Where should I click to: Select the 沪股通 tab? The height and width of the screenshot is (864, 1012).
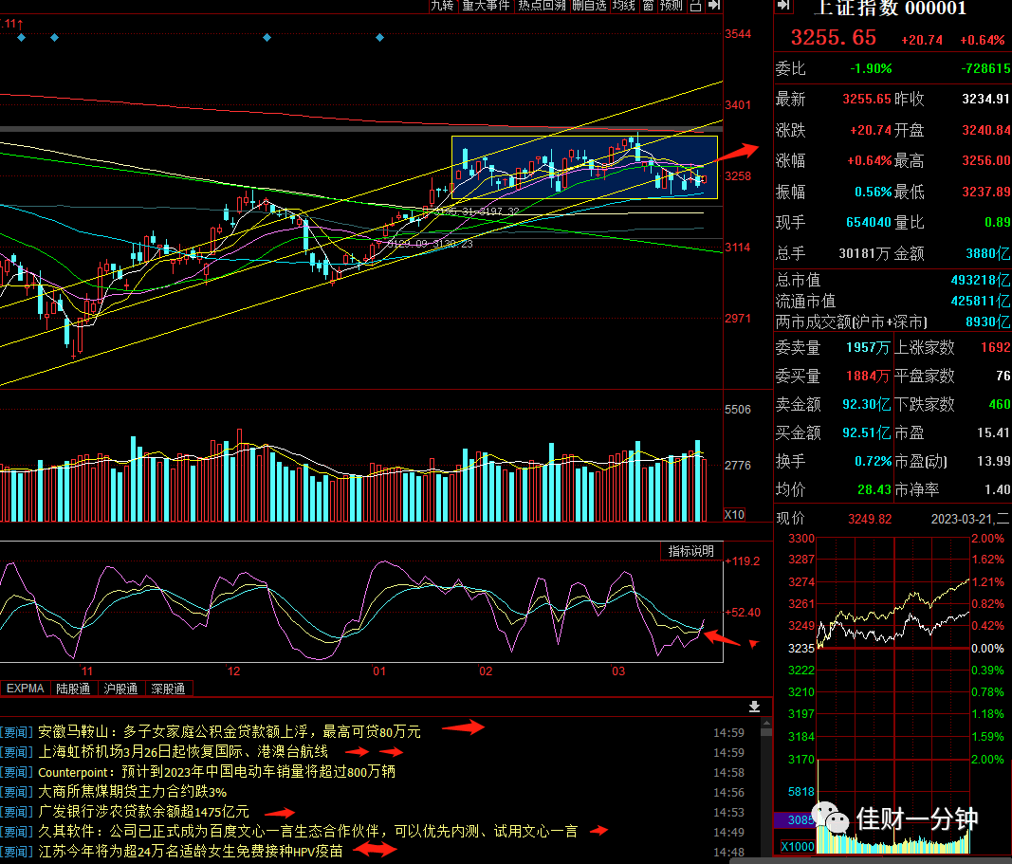point(120,689)
